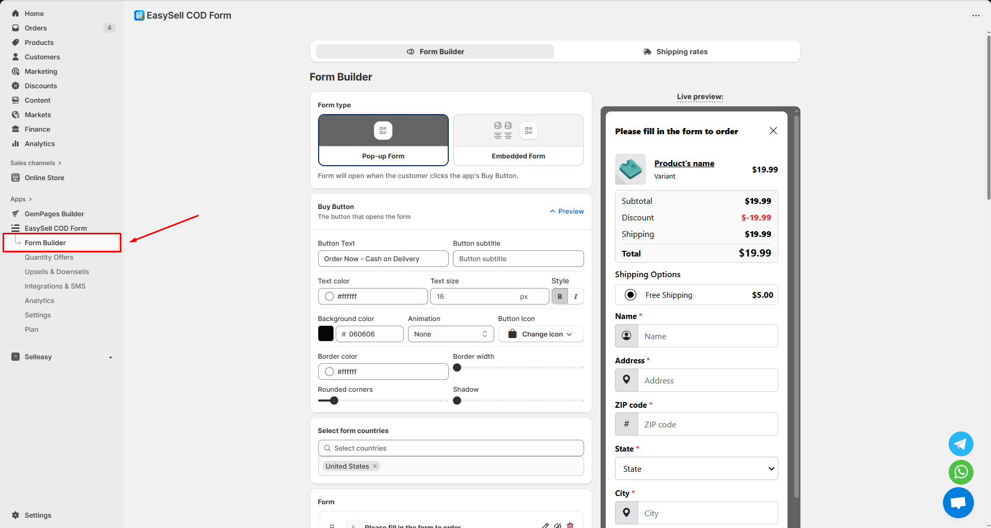The height and width of the screenshot is (528, 991).
Task: Toggle italic button text style
Action: point(576,296)
